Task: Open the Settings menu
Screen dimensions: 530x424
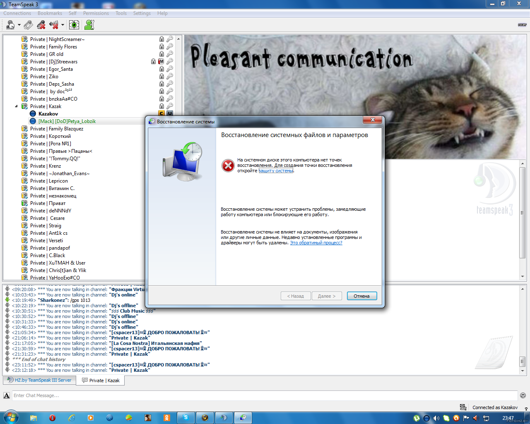Action: coord(142,13)
